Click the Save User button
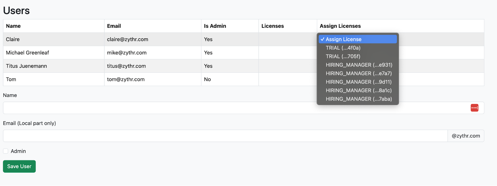Image resolution: width=497 pixels, height=186 pixels. (19, 166)
